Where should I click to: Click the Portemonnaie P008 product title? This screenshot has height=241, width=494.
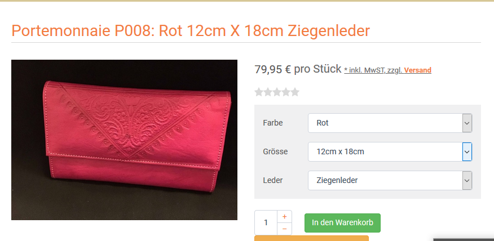(190, 31)
